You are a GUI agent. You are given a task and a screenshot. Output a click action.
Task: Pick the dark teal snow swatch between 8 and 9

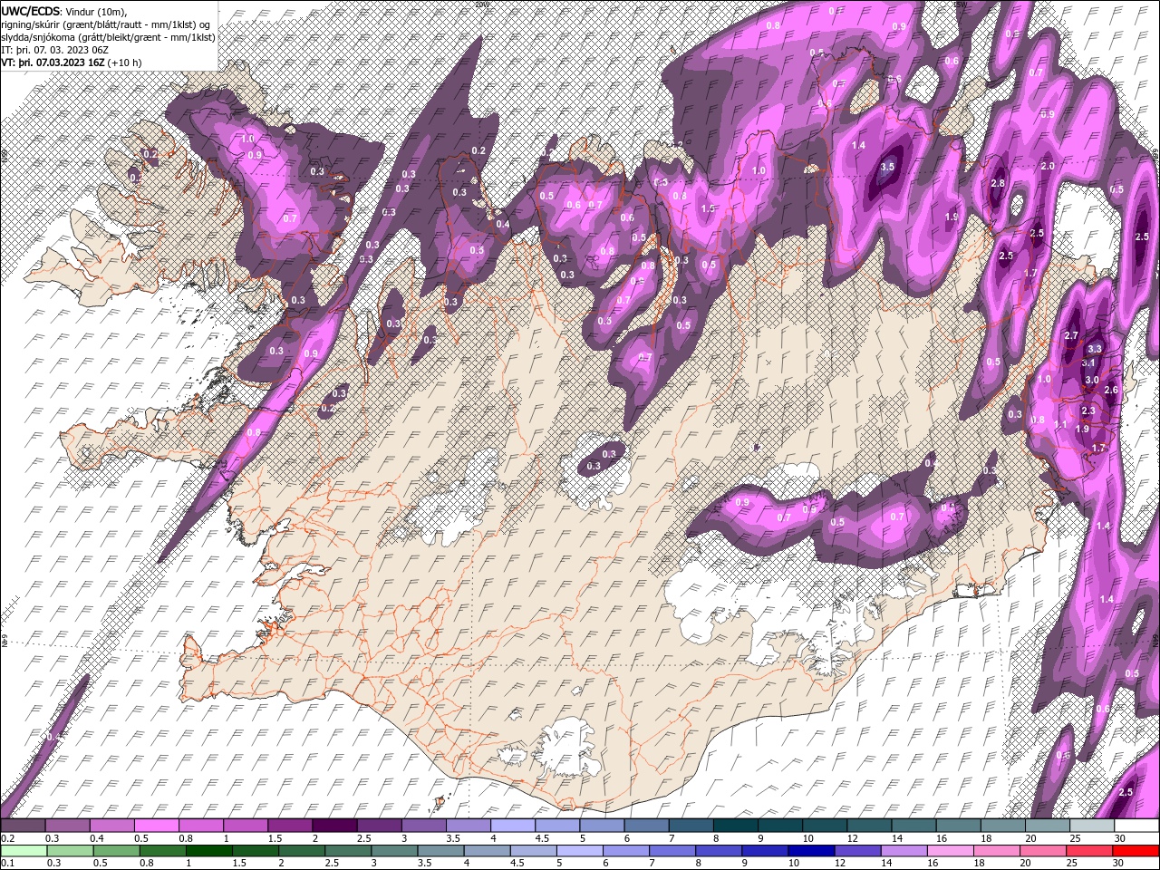point(735,826)
